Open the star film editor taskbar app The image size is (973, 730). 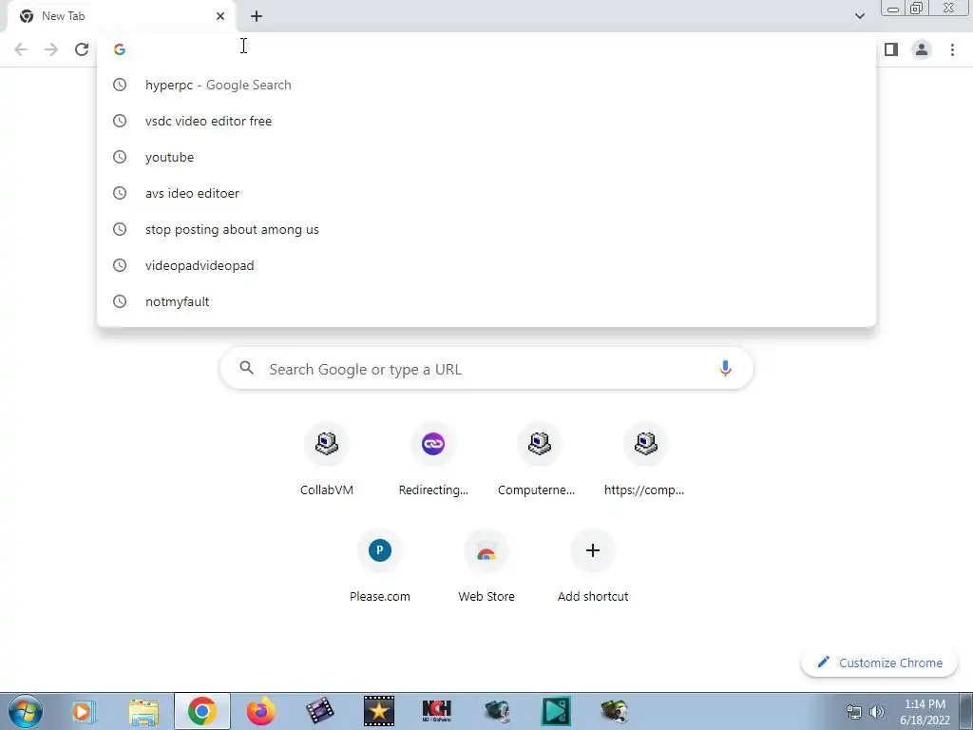[378, 711]
